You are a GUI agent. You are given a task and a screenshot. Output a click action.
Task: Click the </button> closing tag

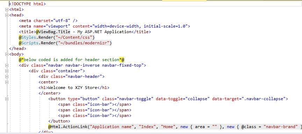(x=59, y=121)
